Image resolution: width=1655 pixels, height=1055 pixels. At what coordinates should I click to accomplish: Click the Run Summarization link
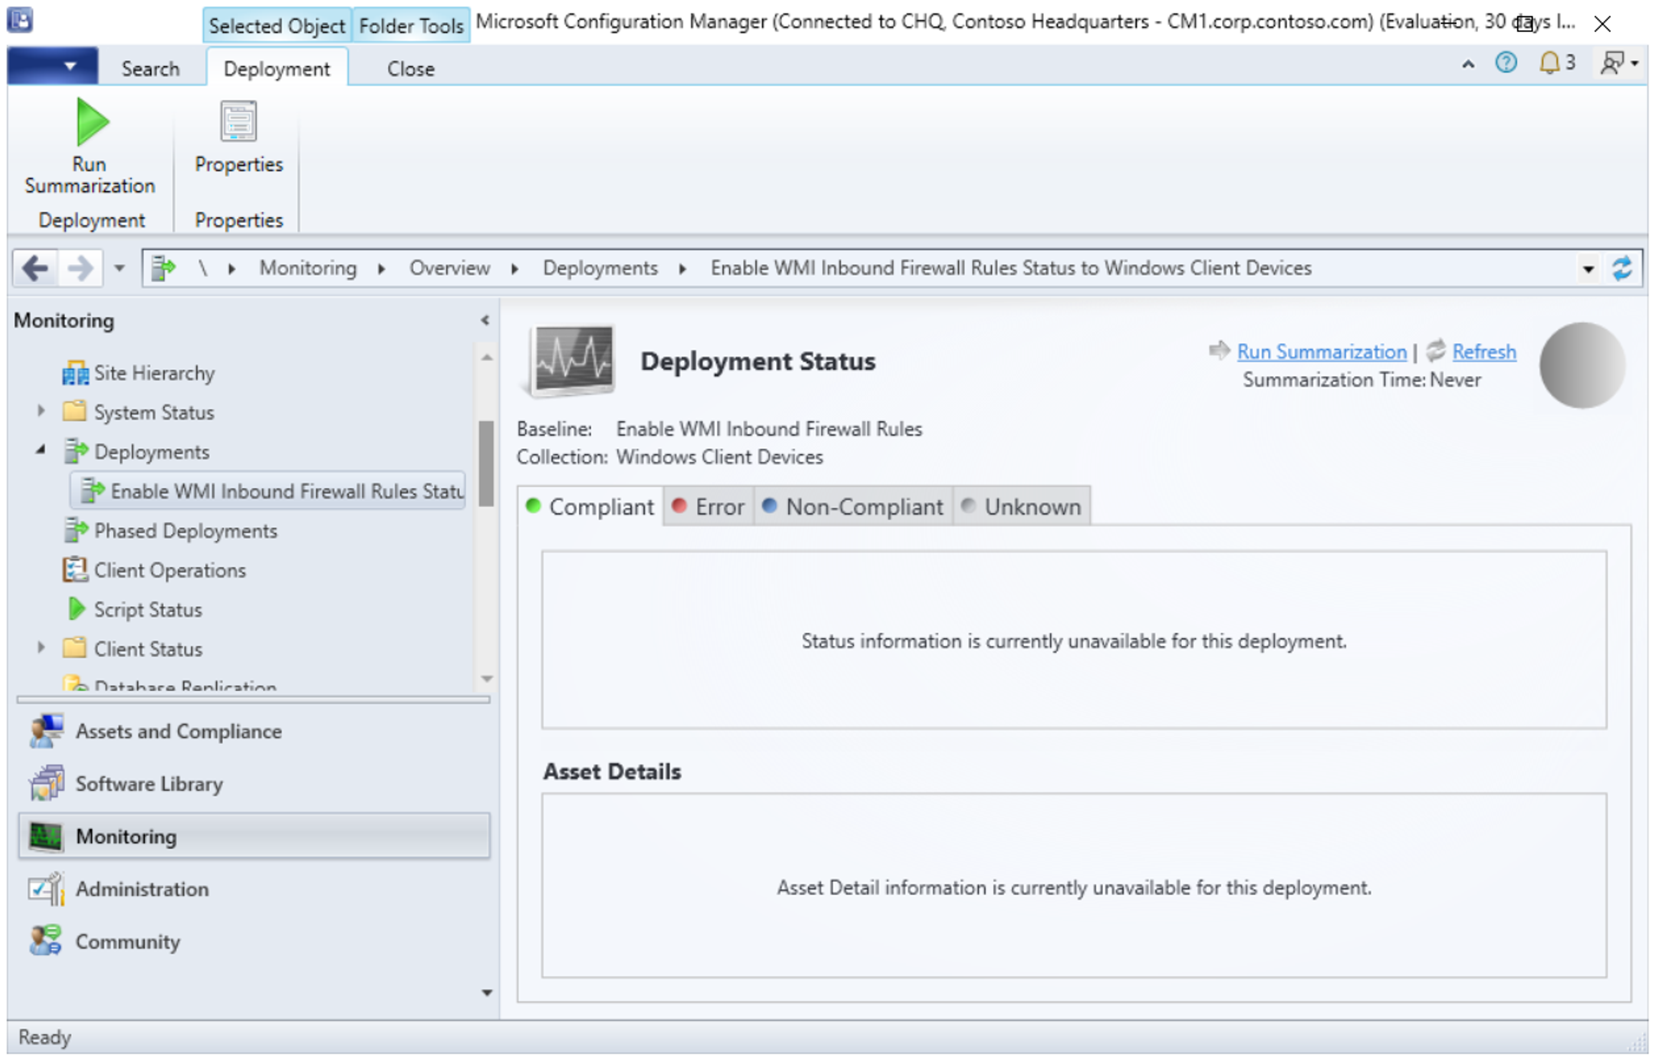[1322, 352]
